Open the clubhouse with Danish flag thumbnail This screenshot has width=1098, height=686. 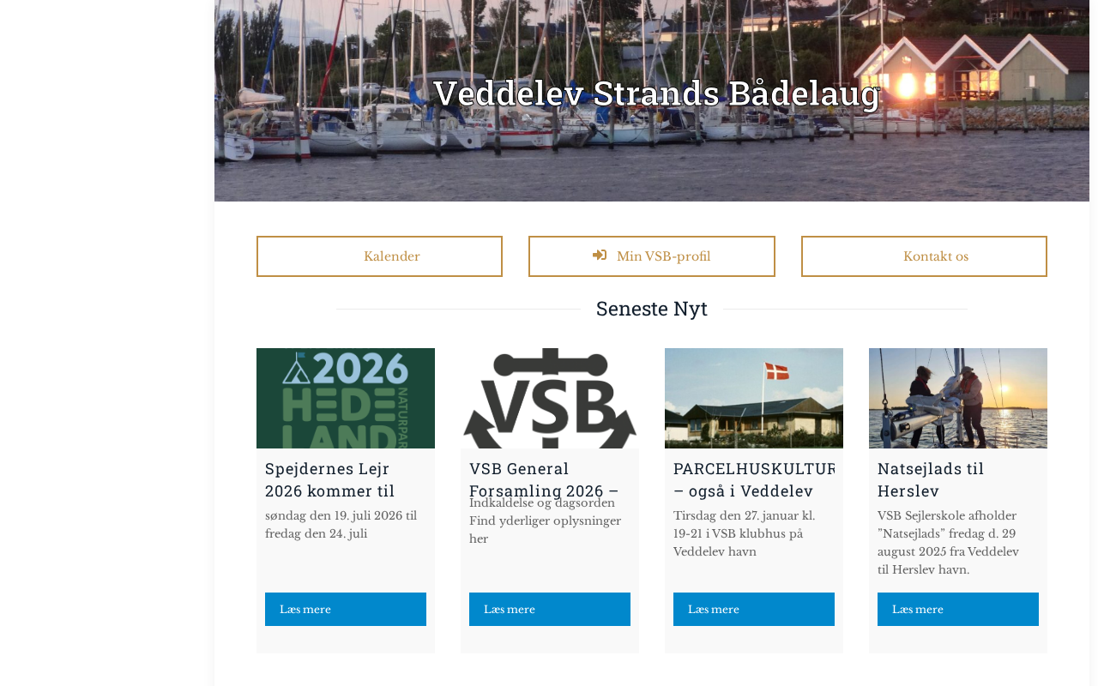754,398
